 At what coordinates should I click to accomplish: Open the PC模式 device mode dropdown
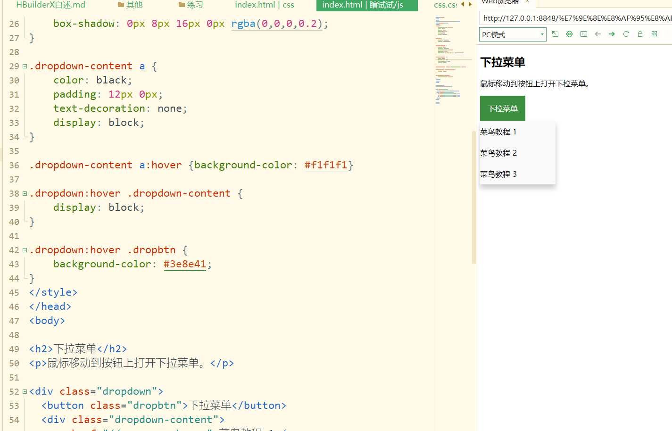tap(513, 34)
